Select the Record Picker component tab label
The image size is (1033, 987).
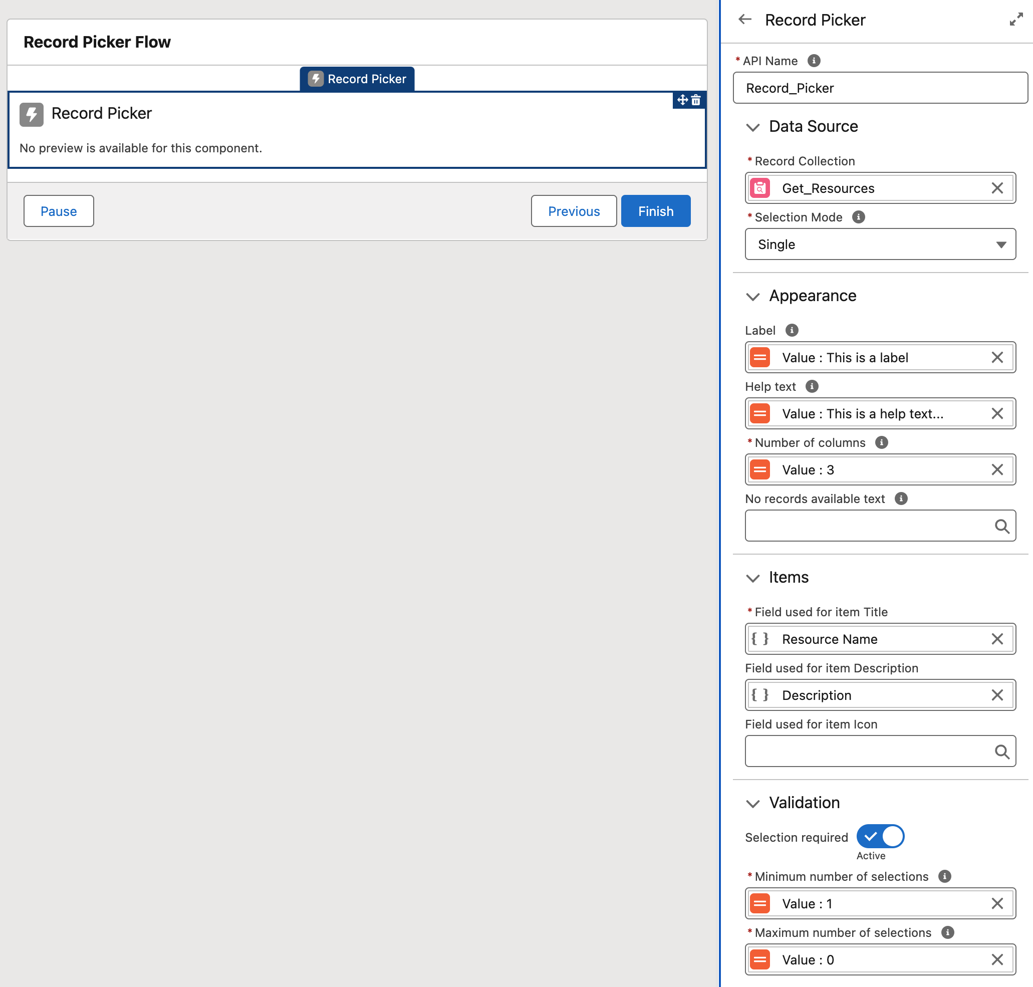click(357, 79)
